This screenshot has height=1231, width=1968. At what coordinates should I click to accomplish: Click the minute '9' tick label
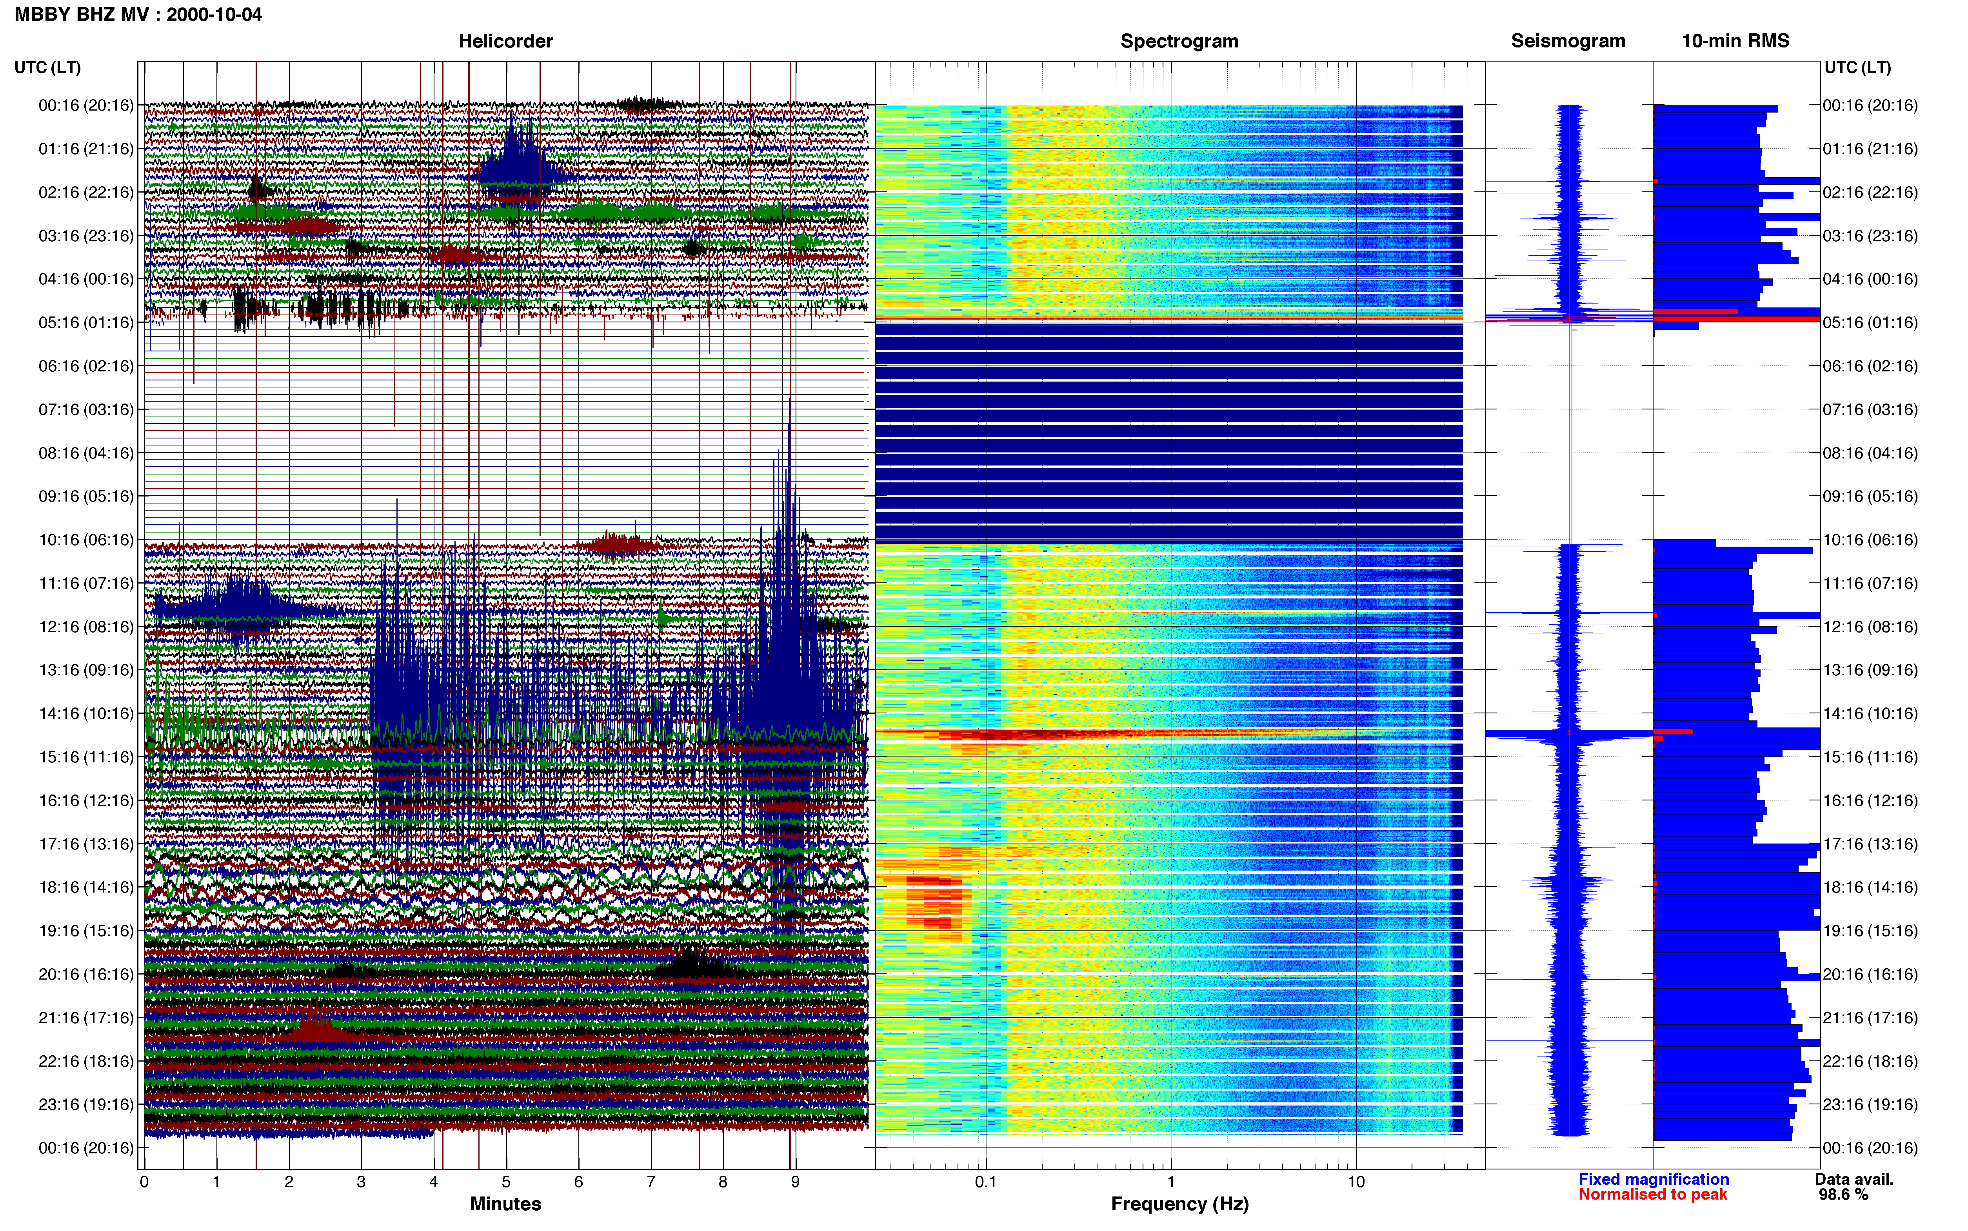(795, 1182)
